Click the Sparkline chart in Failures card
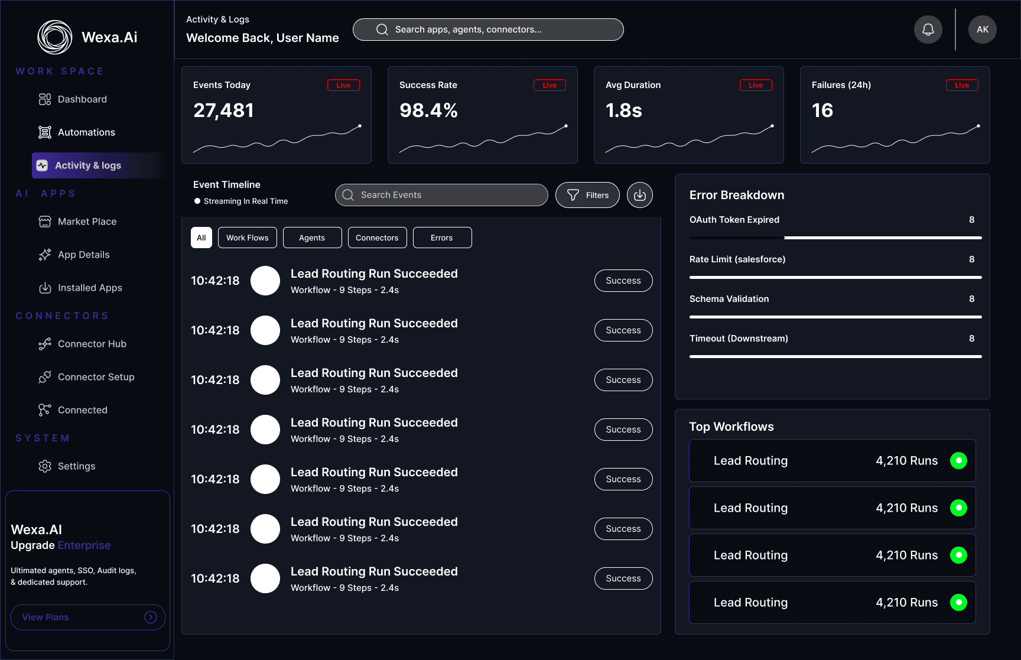The width and height of the screenshot is (1021, 660). pos(896,139)
